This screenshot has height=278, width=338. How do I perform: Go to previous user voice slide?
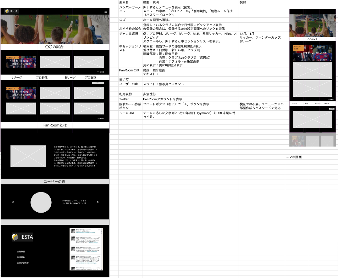tap(13, 202)
